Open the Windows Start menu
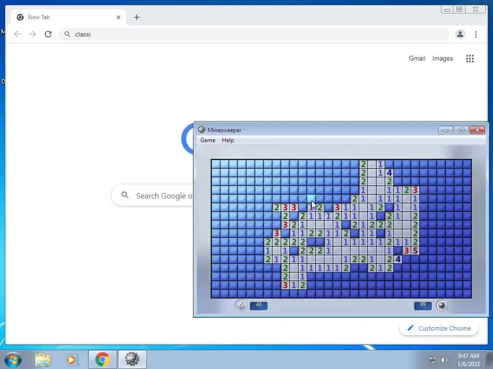Screen dimensions: 493x369 pos(13,359)
